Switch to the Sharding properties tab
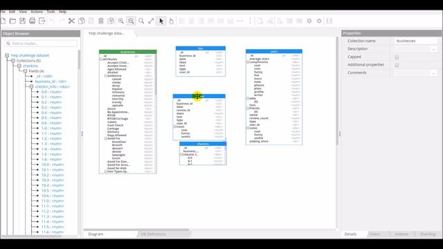The width and height of the screenshot is (443, 249). coord(428,234)
